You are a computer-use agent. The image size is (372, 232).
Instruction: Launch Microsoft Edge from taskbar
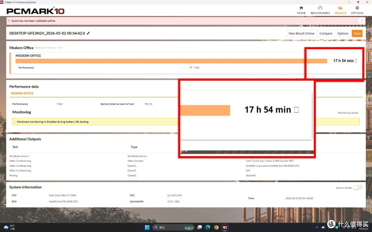click(208, 227)
